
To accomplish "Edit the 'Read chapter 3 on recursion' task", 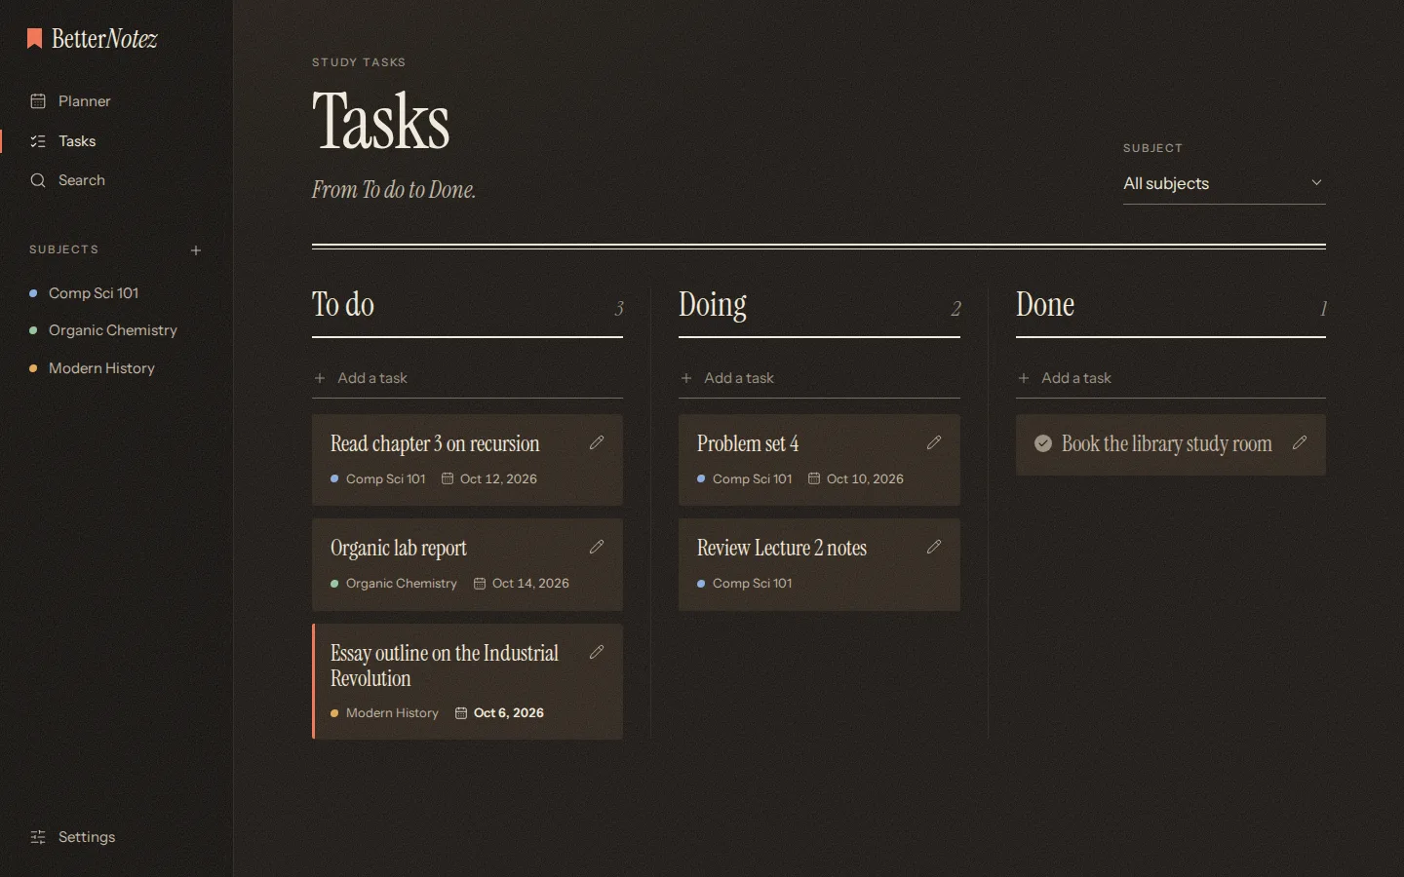I will pyautogui.click(x=597, y=442).
